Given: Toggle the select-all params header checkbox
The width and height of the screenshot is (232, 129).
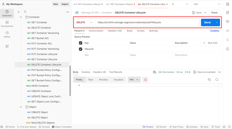Looking at the screenshot, I should coord(81,43).
